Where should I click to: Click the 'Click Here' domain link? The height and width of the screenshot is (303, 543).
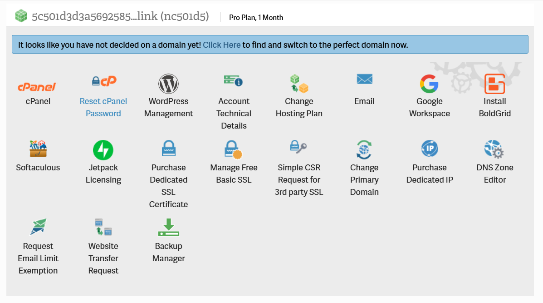click(x=222, y=45)
